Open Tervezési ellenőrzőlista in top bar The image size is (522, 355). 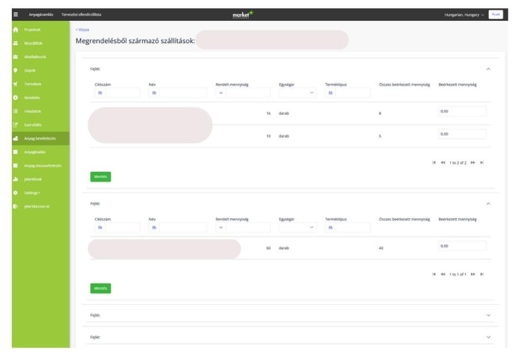pos(81,15)
